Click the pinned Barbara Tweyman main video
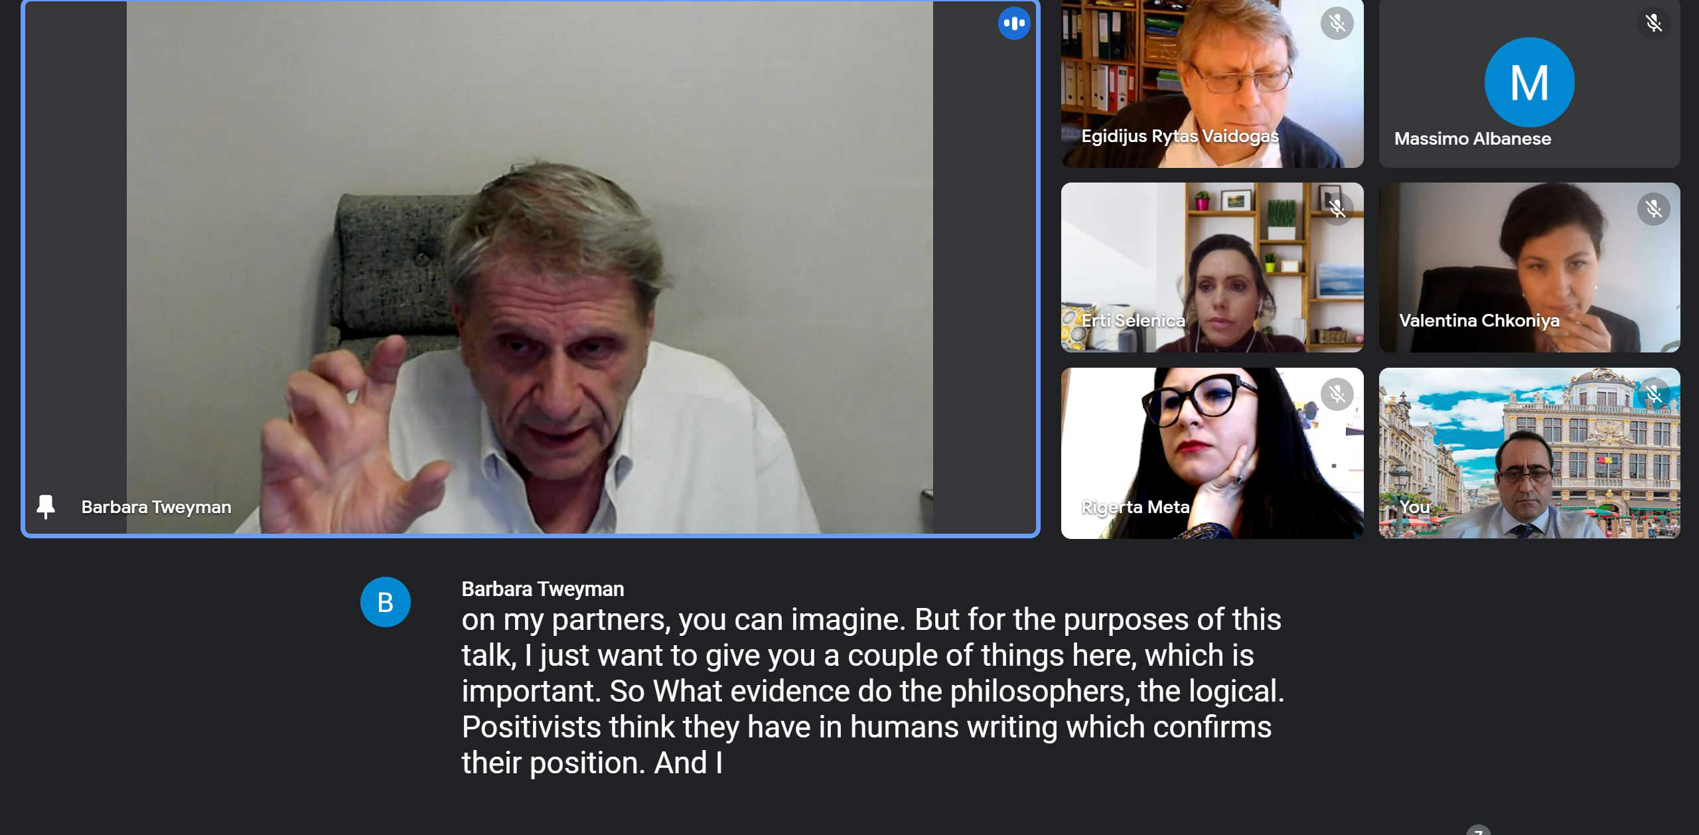The width and height of the screenshot is (1699, 835). [x=530, y=268]
